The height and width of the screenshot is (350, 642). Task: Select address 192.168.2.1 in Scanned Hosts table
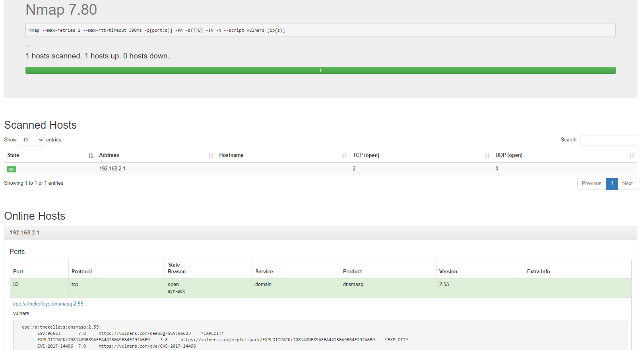(x=112, y=169)
